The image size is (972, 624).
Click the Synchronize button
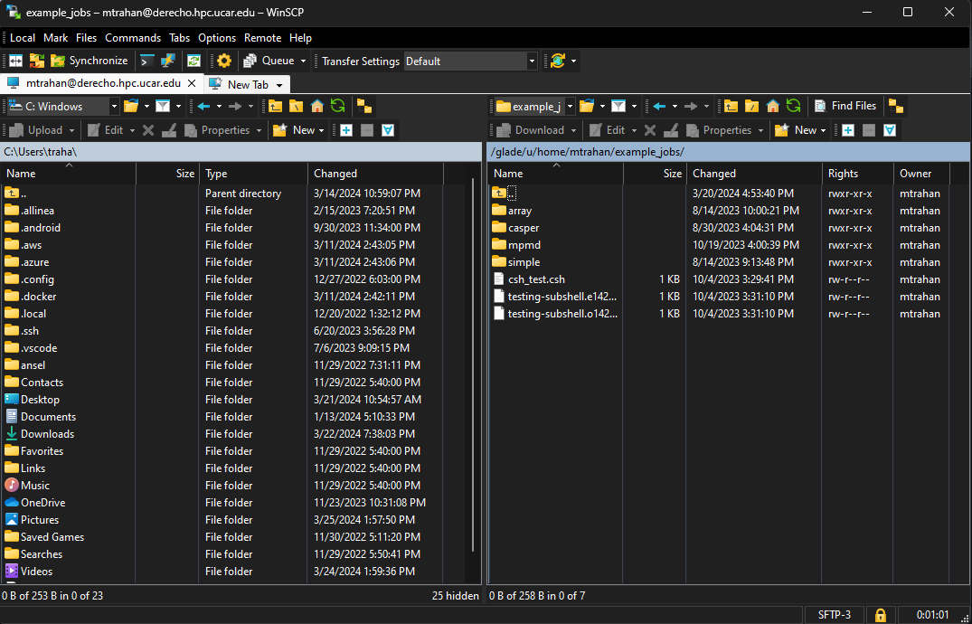coord(89,61)
